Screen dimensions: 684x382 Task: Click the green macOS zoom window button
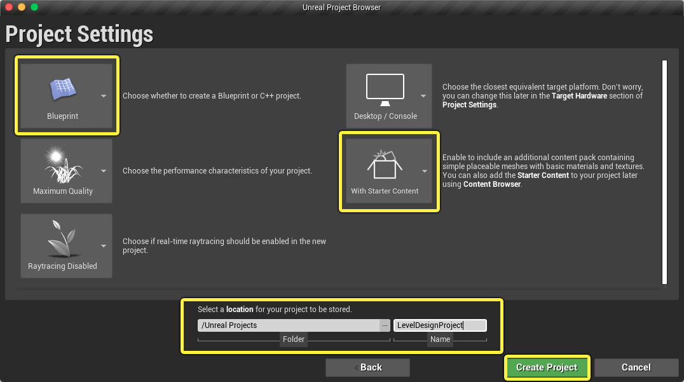(34, 7)
